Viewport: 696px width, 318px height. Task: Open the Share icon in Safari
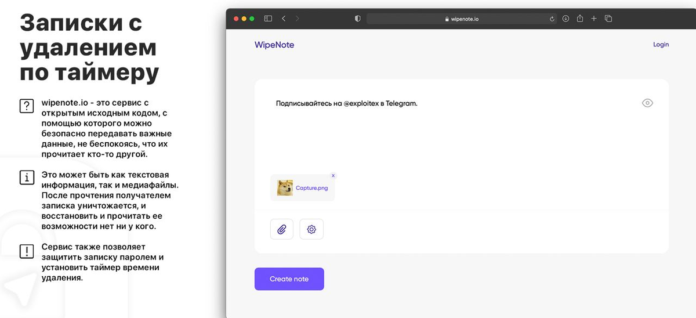click(580, 19)
